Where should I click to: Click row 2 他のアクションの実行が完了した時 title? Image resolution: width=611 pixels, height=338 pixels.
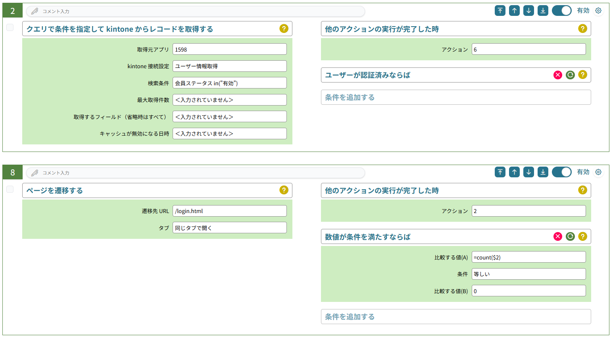click(x=382, y=29)
